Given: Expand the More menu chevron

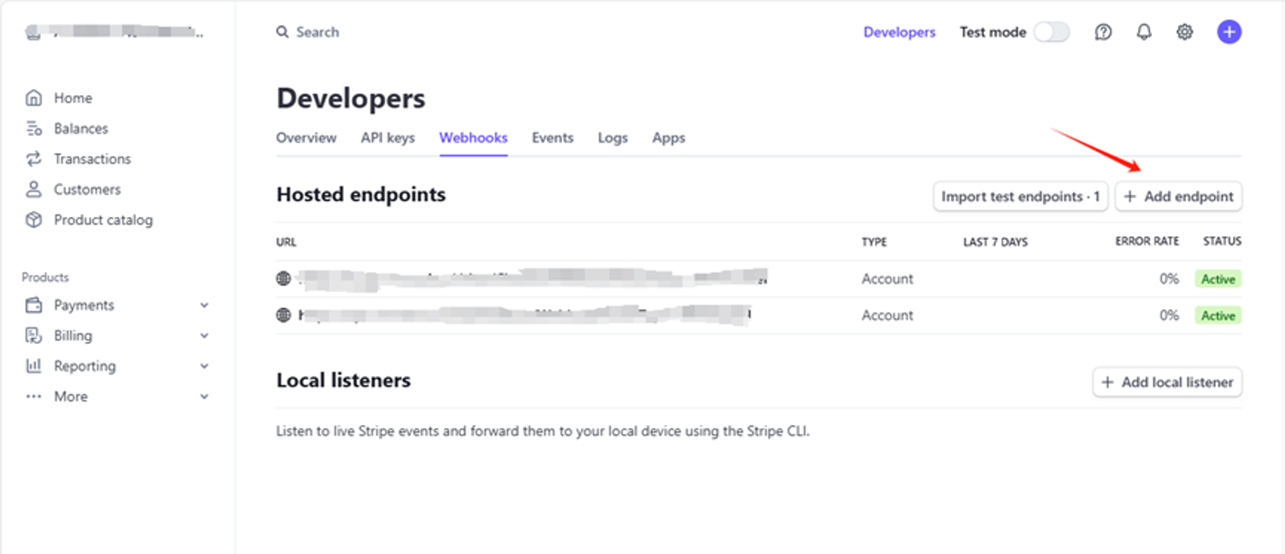Looking at the screenshot, I should pyautogui.click(x=204, y=397).
